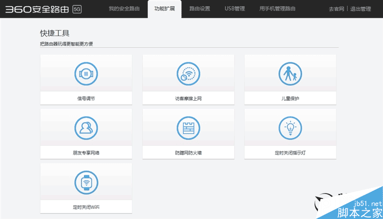Switch to the 我的安全路由 tab
Image resolution: width=383 pixels, height=219 pixels.
(124, 9)
